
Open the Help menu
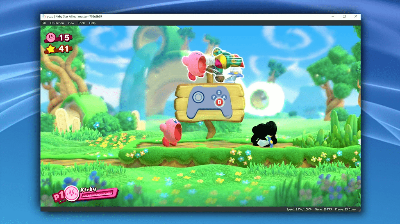coord(92,23)
